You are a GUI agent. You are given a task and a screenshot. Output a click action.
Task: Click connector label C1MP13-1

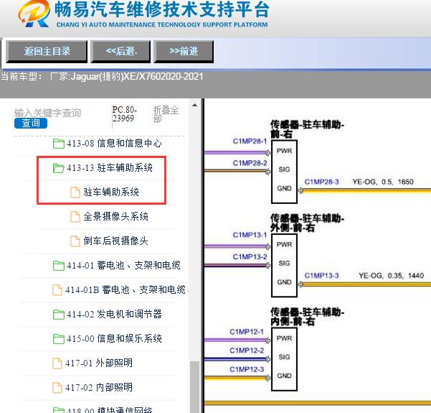pyautogui.click(x=250, y=235)
